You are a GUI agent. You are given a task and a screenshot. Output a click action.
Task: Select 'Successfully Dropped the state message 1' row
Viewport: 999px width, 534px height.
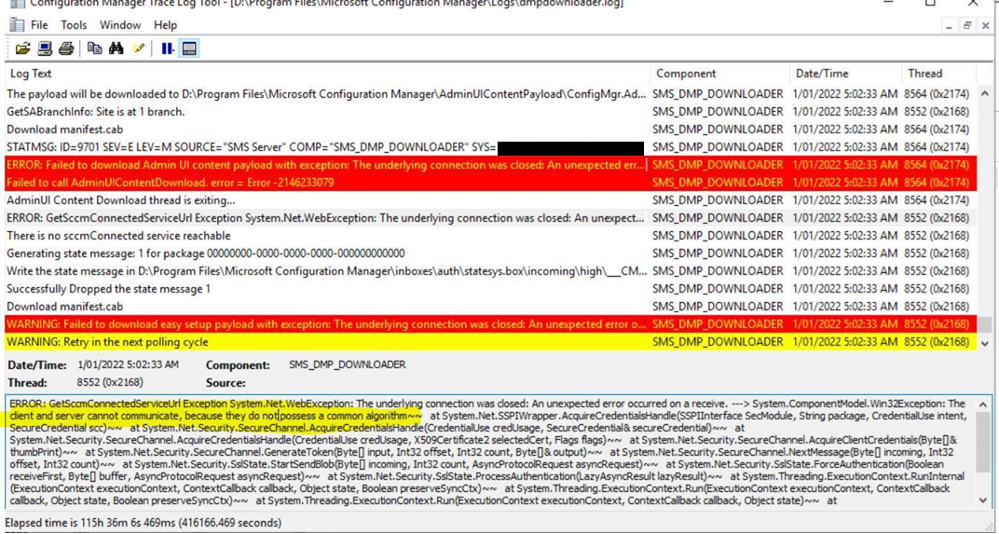point(490,289)
